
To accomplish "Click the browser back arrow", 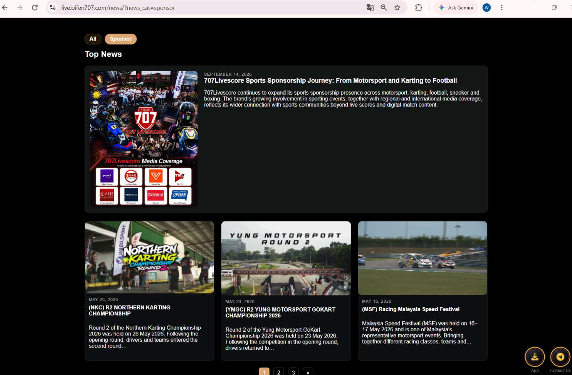I will 5,8.
